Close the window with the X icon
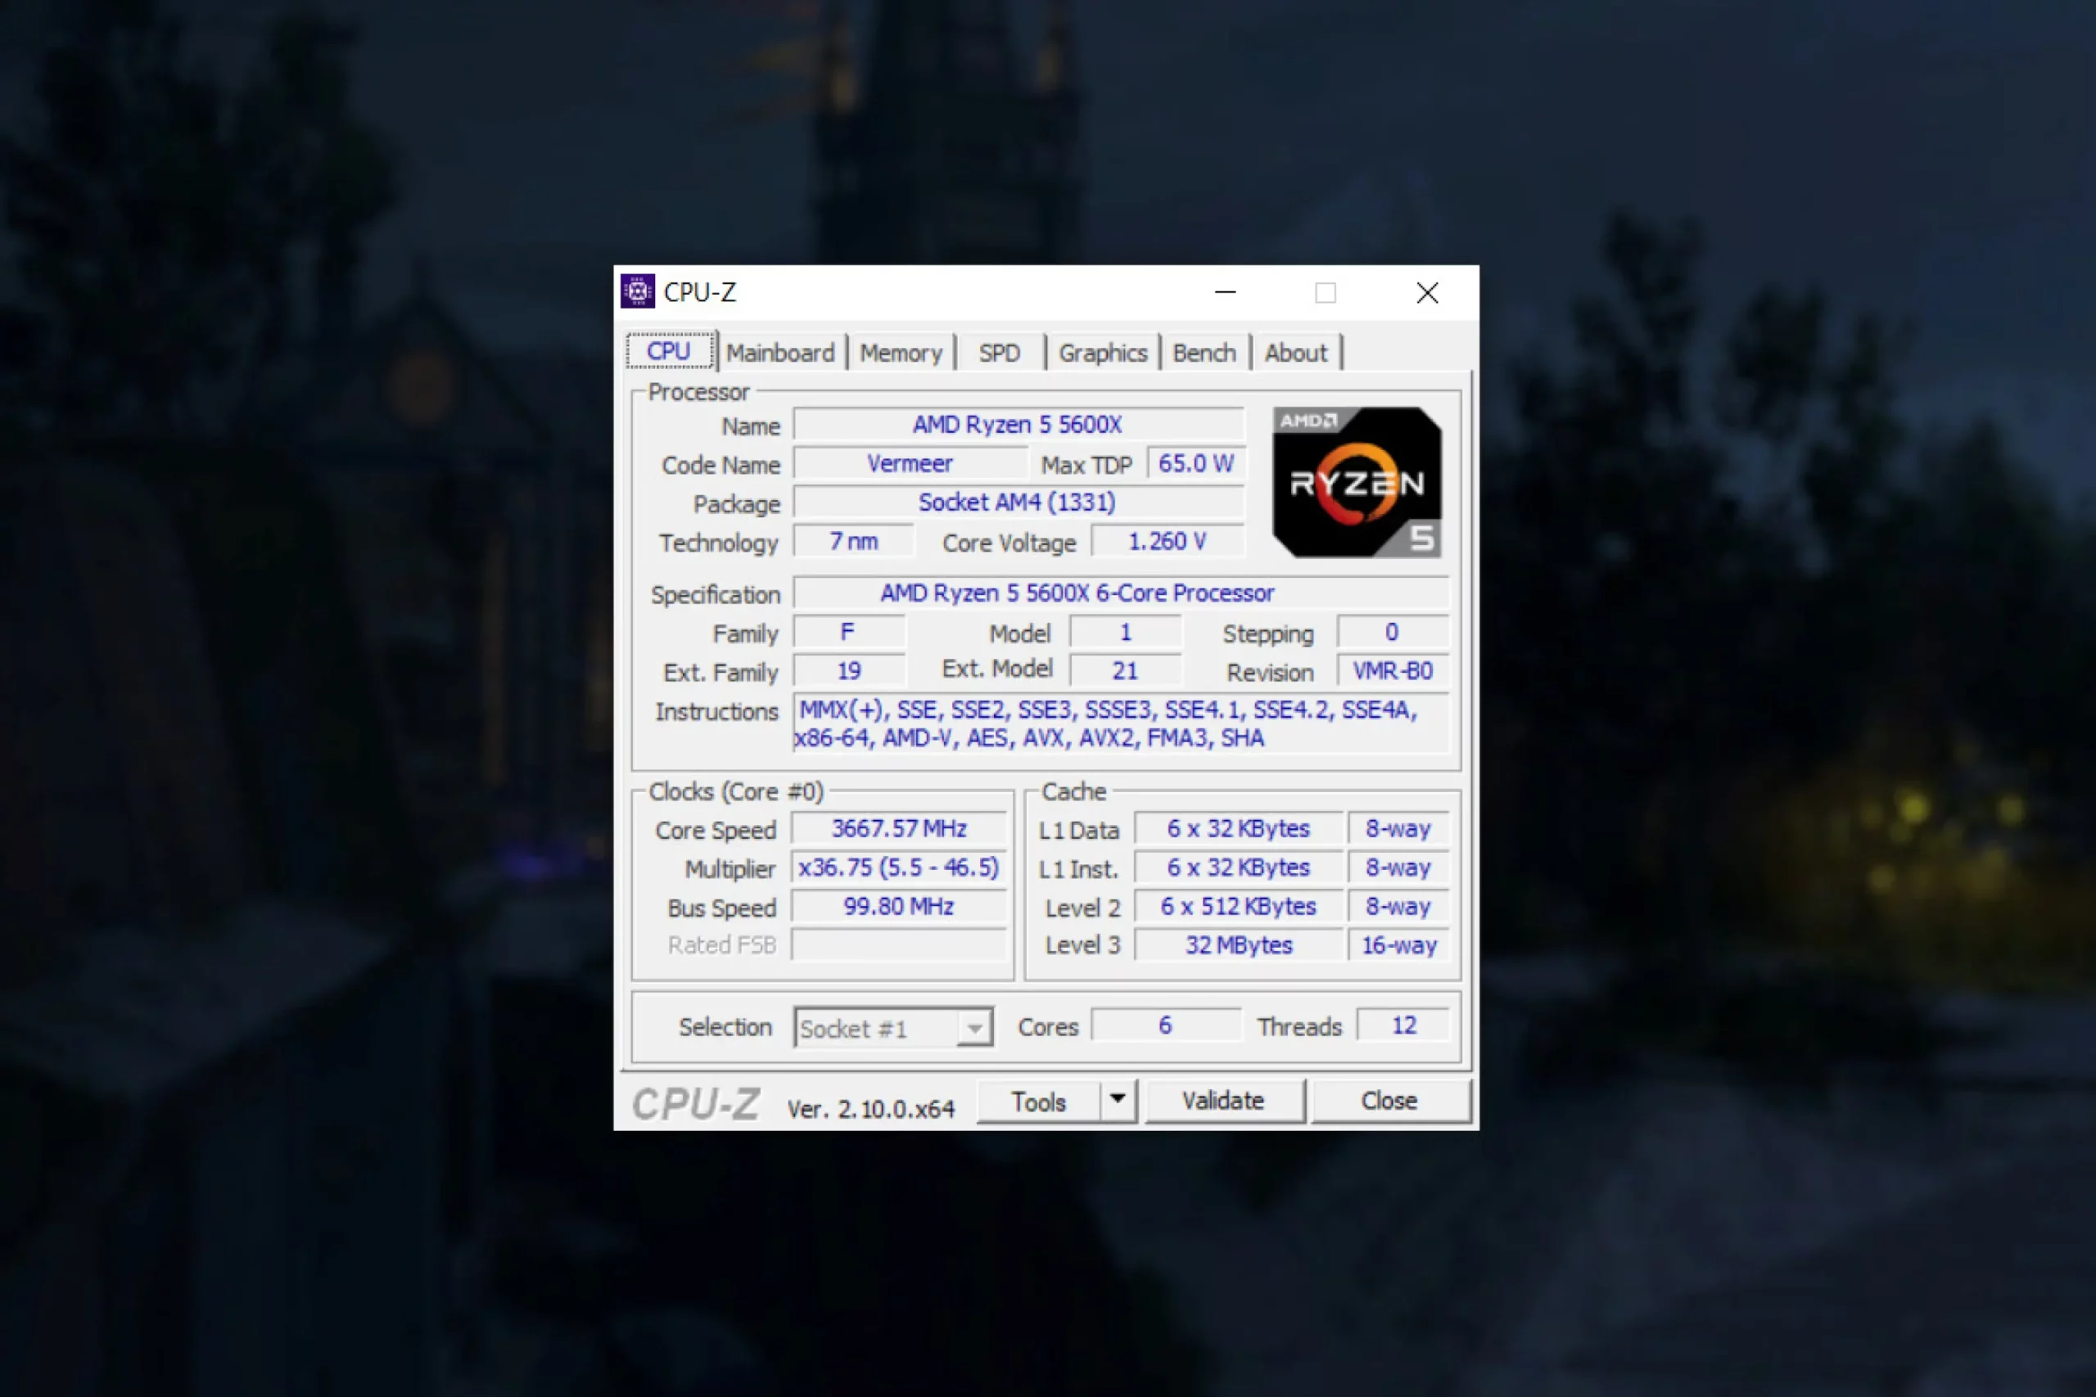Screen dimensions: 2096x1397 pos(1427,292)
